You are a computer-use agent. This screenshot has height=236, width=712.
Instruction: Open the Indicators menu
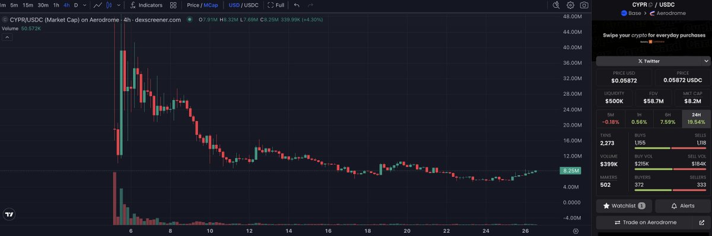pyautogui.click(x=145, y=5)
